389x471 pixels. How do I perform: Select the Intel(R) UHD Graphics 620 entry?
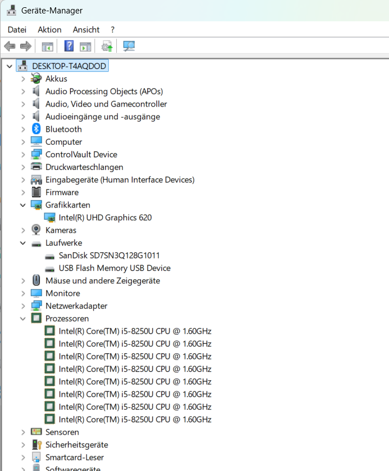coord(105,218)
